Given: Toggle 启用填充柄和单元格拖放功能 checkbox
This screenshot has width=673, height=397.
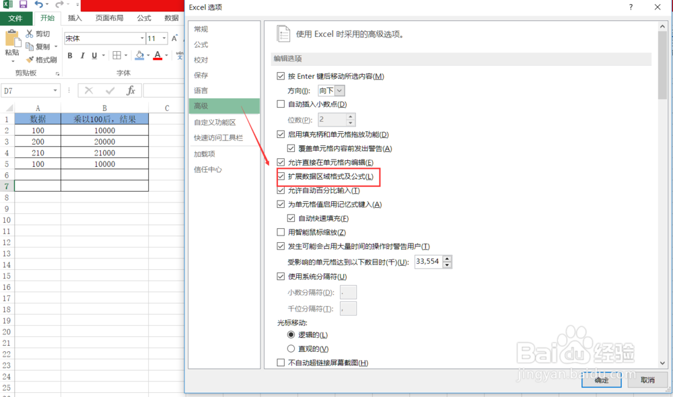Looking at the screenshot, I should (281, 135).
